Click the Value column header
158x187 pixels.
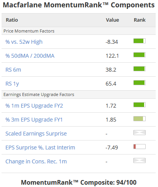113,20
